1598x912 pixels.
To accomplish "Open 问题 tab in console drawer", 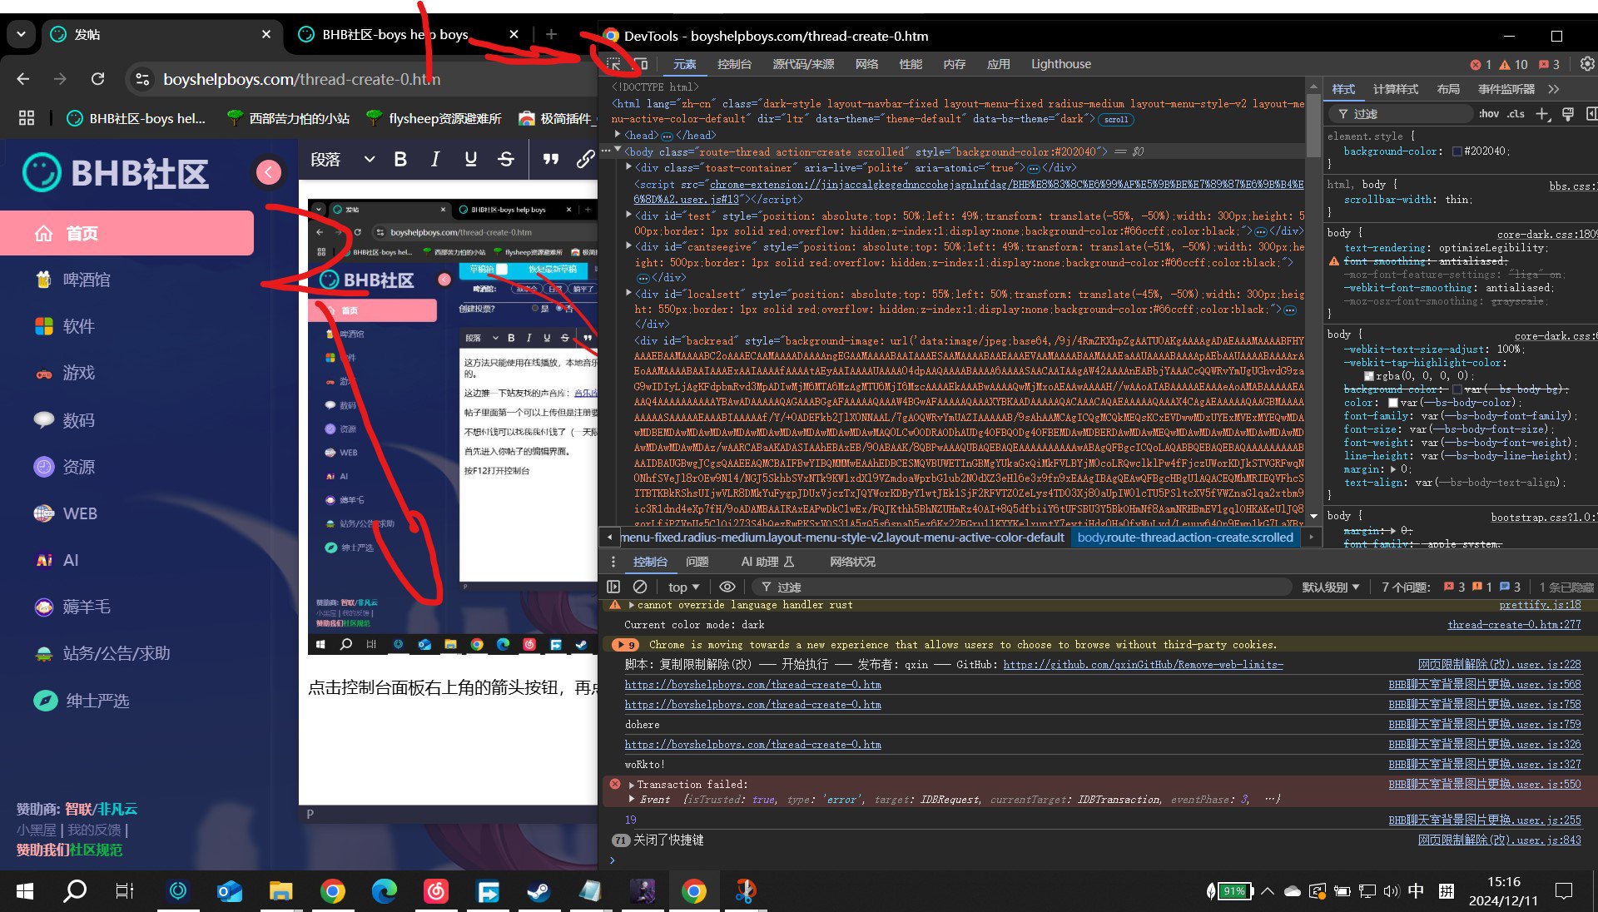I will [x=697, y=562].
